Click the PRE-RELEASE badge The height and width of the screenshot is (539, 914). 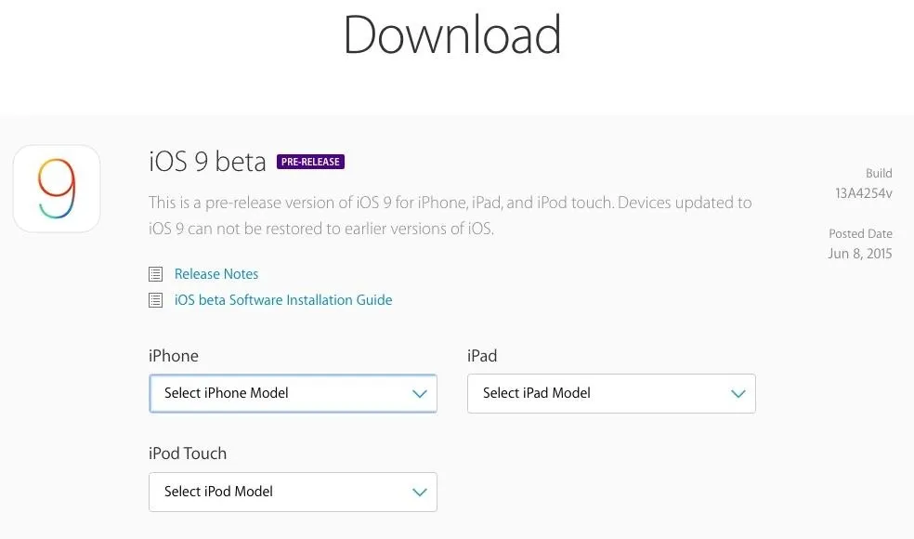(310, 162)
